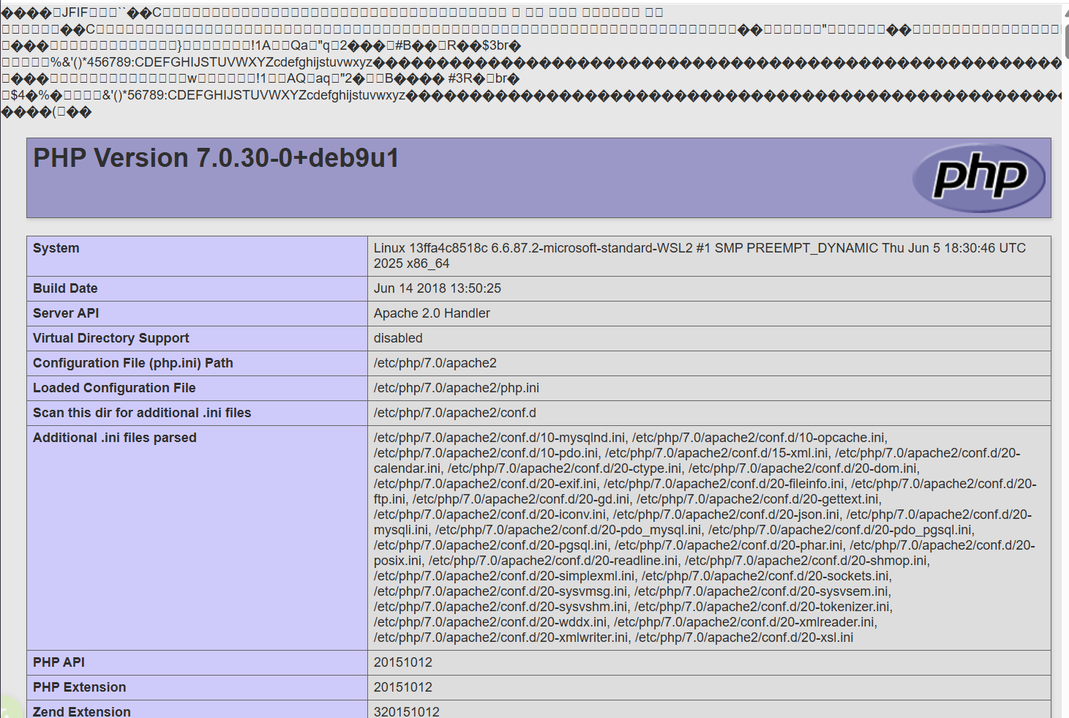
Task: Click the "Additional .ini files parsed" label
Action: (x=115, y=438)
